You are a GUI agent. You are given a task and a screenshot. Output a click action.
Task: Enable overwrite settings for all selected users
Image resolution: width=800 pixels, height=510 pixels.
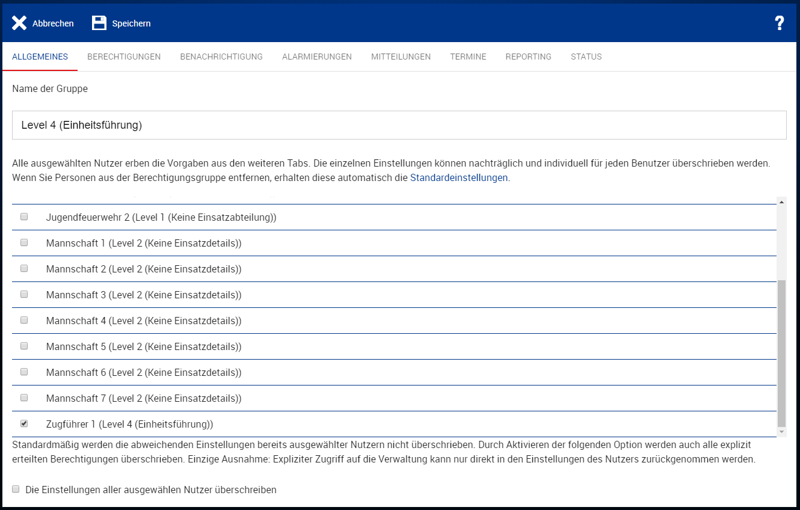pos(16,490)
